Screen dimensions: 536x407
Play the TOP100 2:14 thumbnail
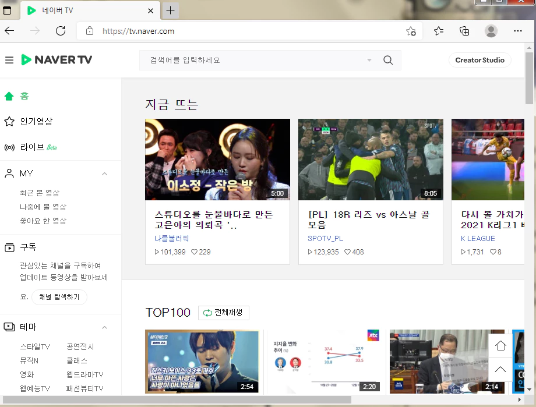pos(447,361)
